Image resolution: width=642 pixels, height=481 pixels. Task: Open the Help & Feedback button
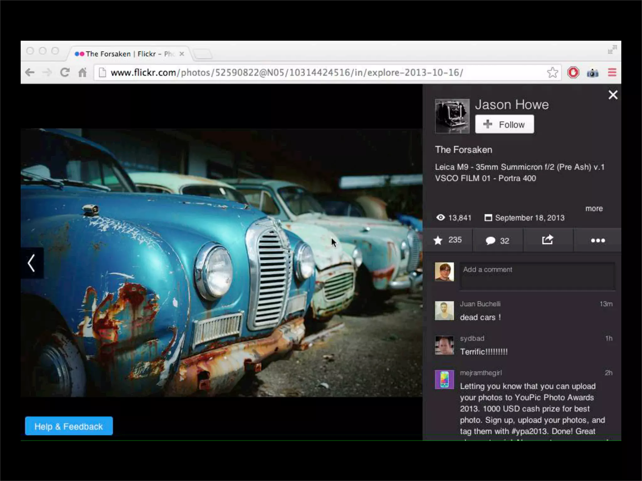(x=69, y=426)
